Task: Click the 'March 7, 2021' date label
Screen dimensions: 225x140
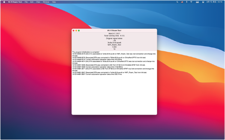Action: (114, 34)
